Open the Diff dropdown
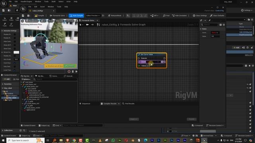 [x=154, y=15]
